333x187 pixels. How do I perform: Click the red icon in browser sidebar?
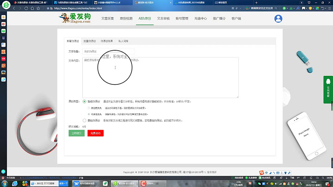click(3, 58)
